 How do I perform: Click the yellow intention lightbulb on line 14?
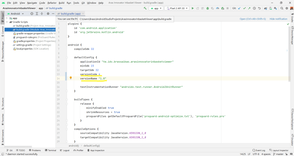click(x=71, y=78)
